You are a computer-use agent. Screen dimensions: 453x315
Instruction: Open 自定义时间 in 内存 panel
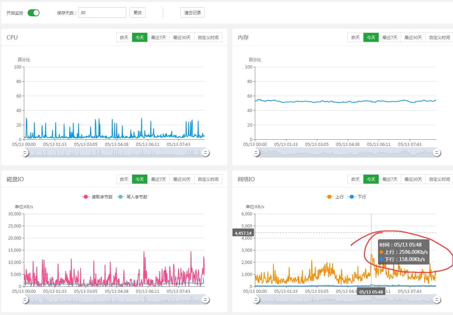pyautogui.click(x=440, y=37)
